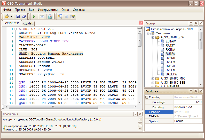205x140 pixels.
Task: Open the Инструменты menu
Action: (x=48, y=10)
